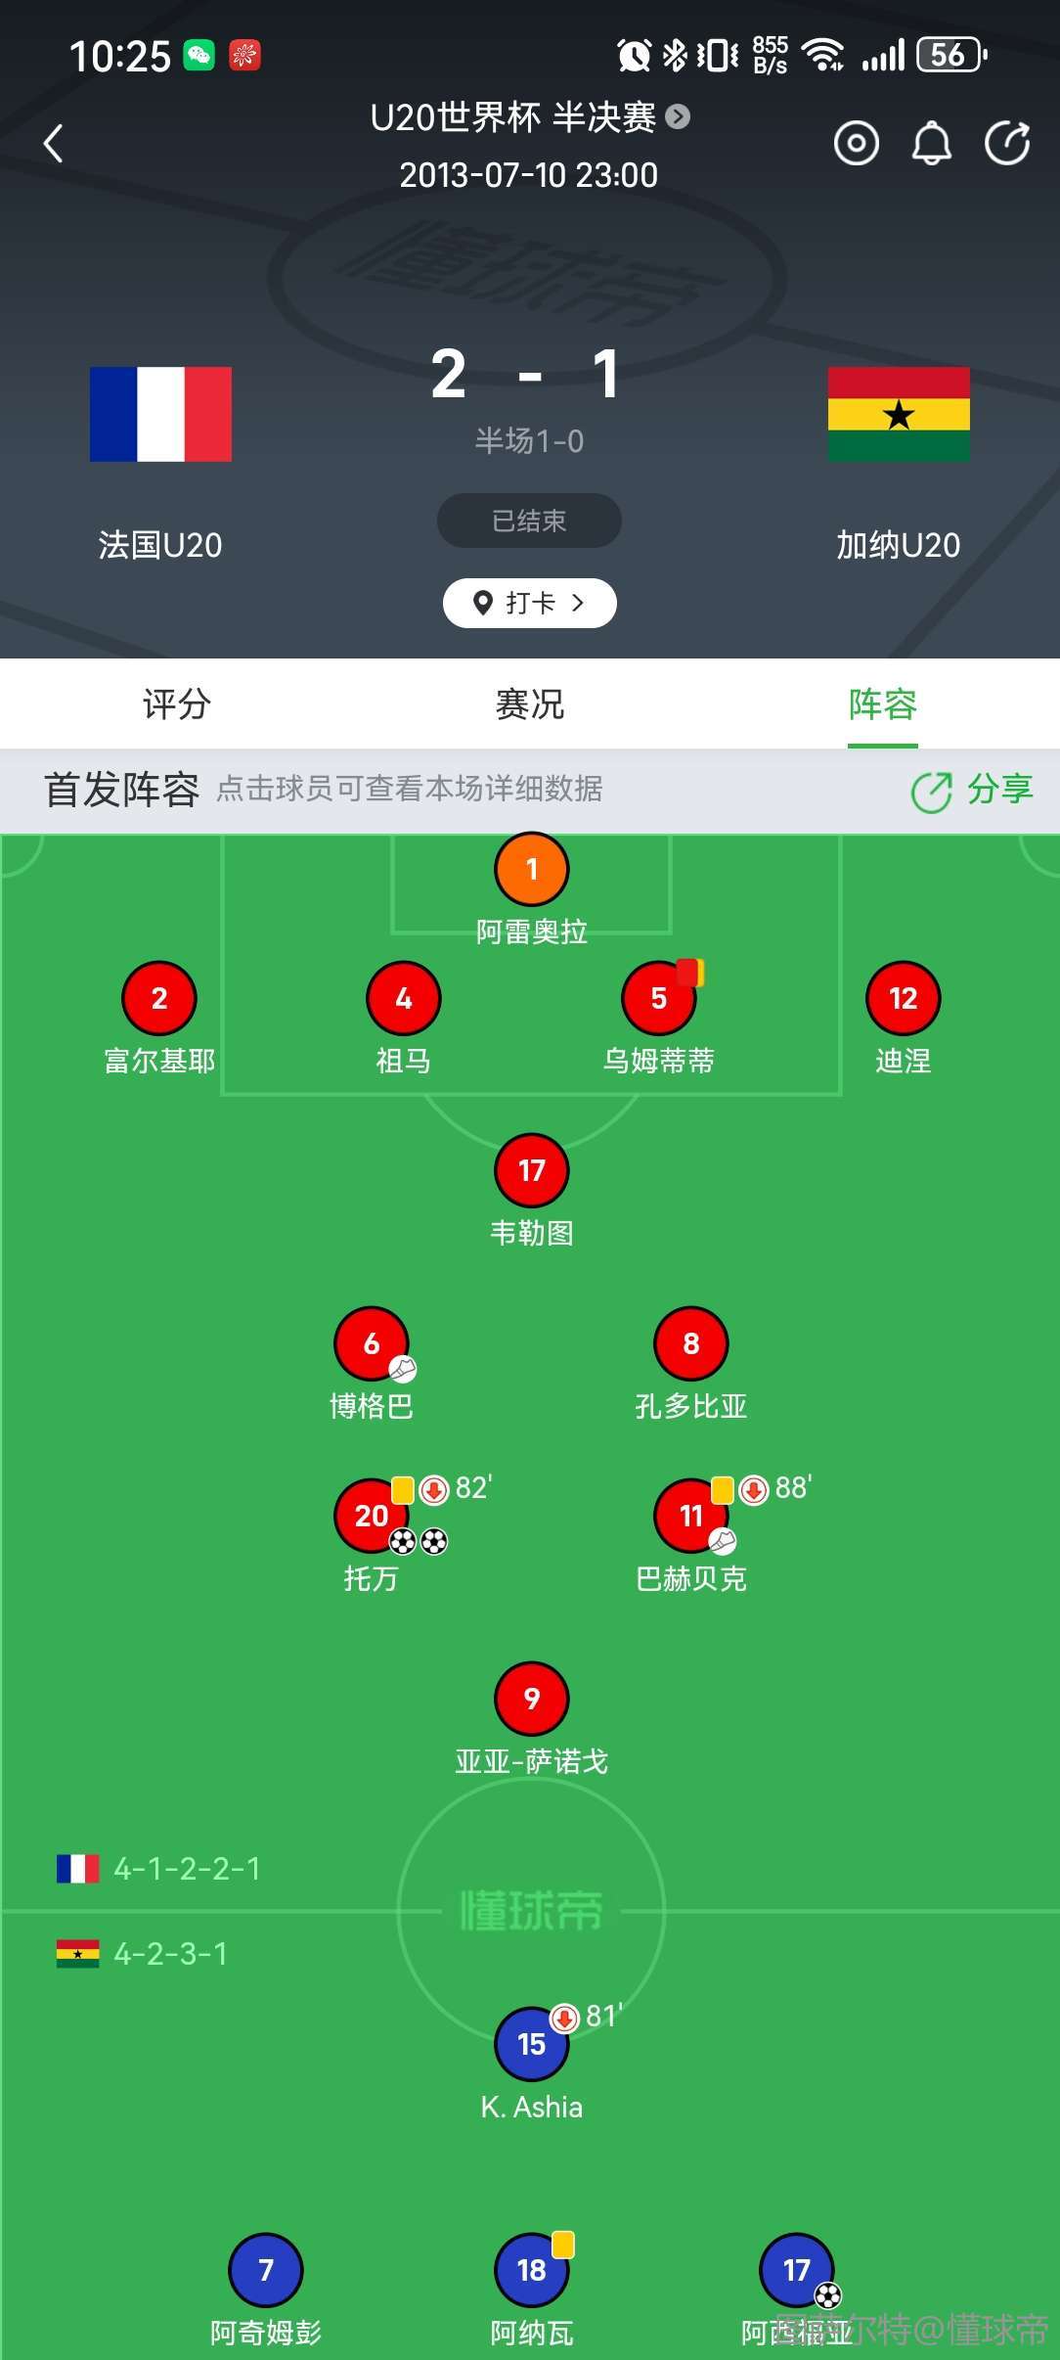1060x2360 pixels.
Task: Switch to the 赛况 tab
Action: tap(529, 703)
